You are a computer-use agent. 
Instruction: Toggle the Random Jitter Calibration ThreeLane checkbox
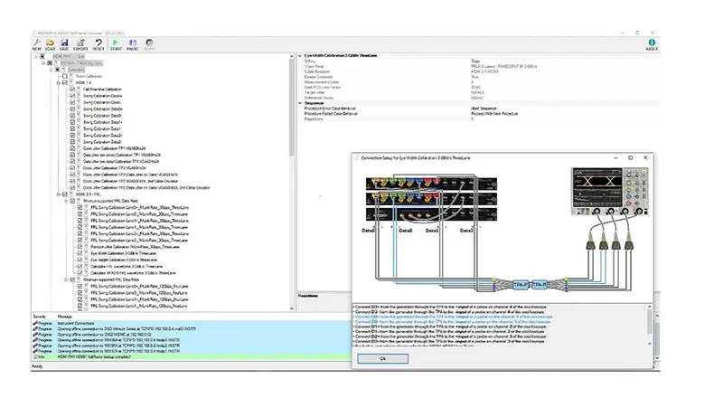click(x=80, y=247)
